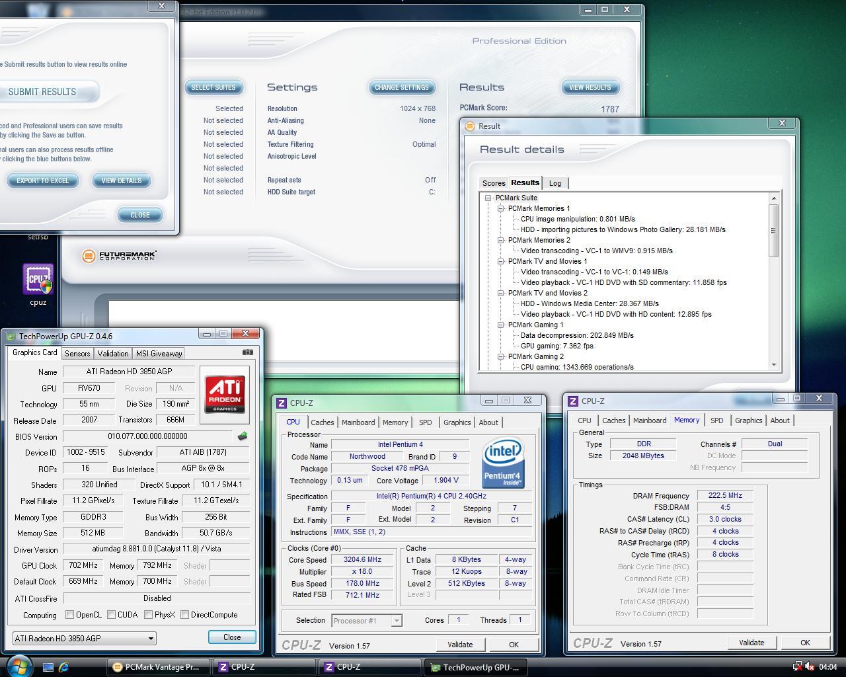
Task: Open the Mainboard tab in CPU-Z CPU window
Action: [358, 422]
